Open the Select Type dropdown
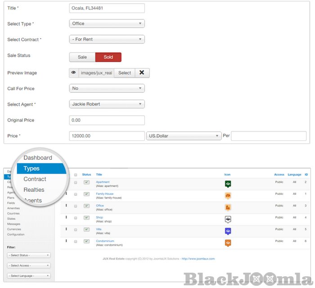The width and height of the screenshot is (315, 288). [107, 23]
